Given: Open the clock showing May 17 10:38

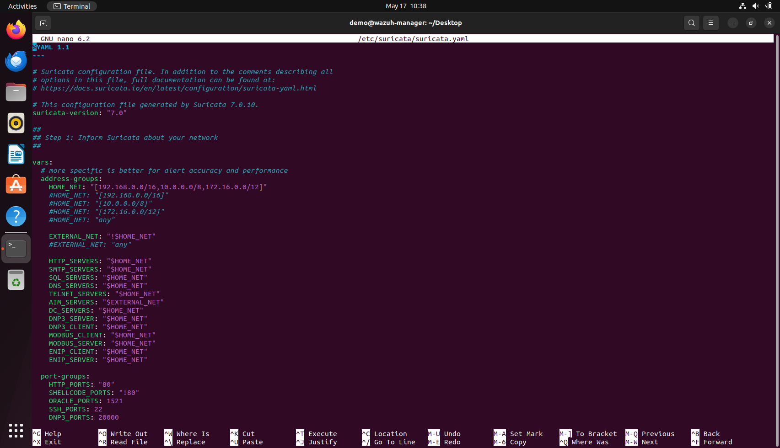Looking at the screenshot, I should [x=406, y=6].
